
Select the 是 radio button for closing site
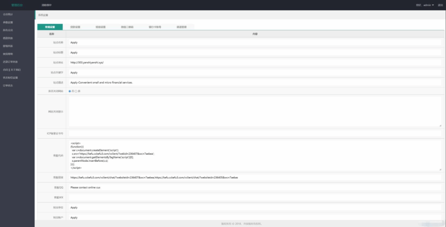click(76, 91)
